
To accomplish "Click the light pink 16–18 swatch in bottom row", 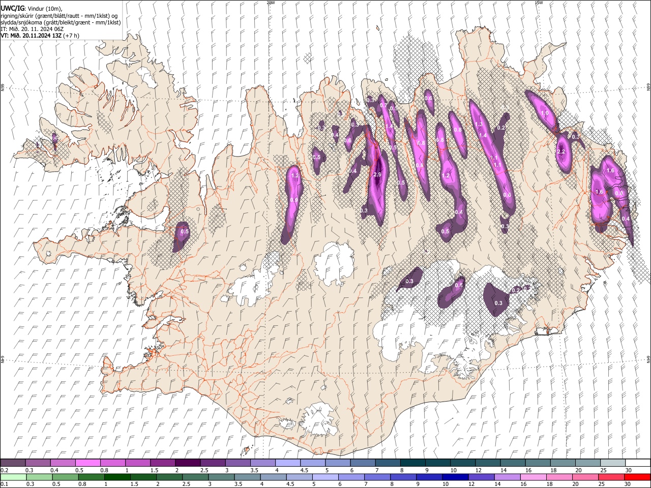I will click(x=534, y=477).
